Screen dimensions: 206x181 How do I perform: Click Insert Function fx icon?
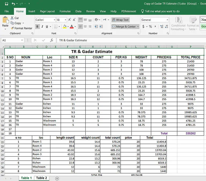coord(51,40)
